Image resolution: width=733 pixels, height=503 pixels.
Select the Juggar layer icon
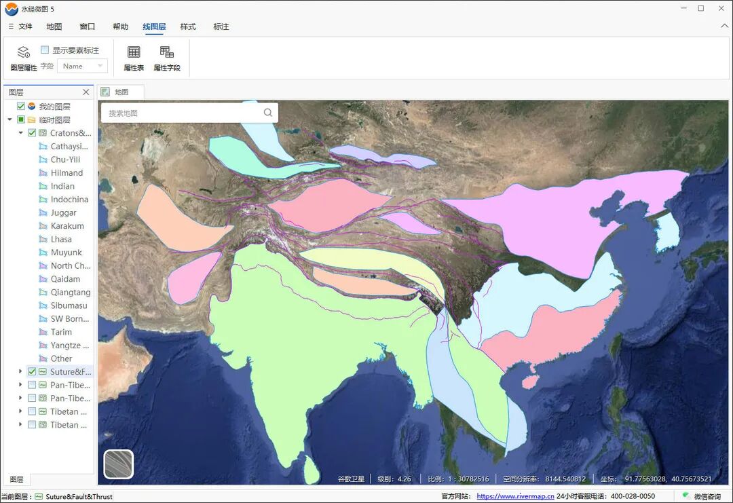(43, 212)
